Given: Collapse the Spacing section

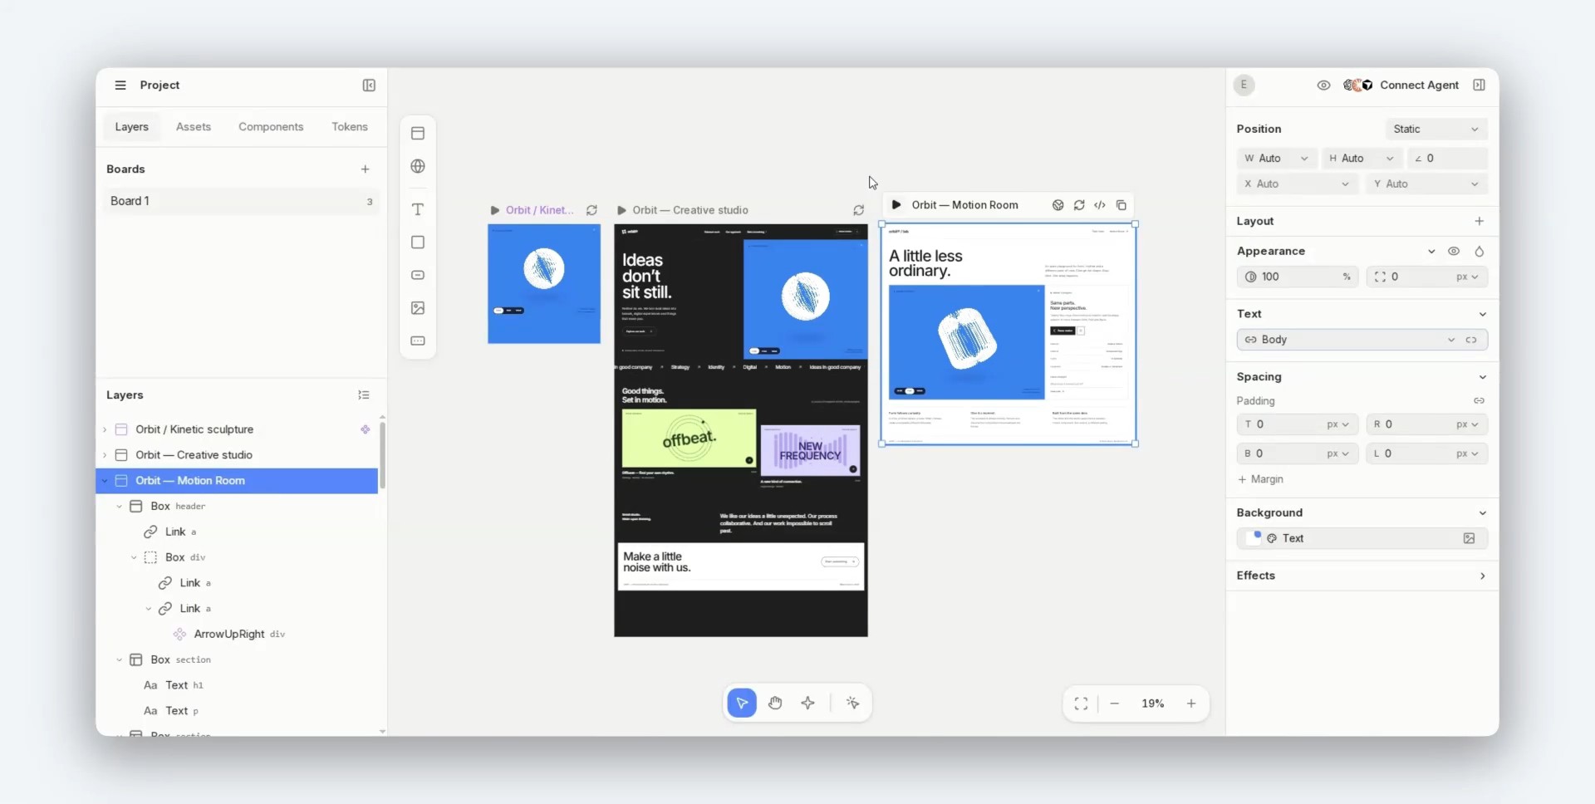Looking at the screenshot, I should (1482, 377).
